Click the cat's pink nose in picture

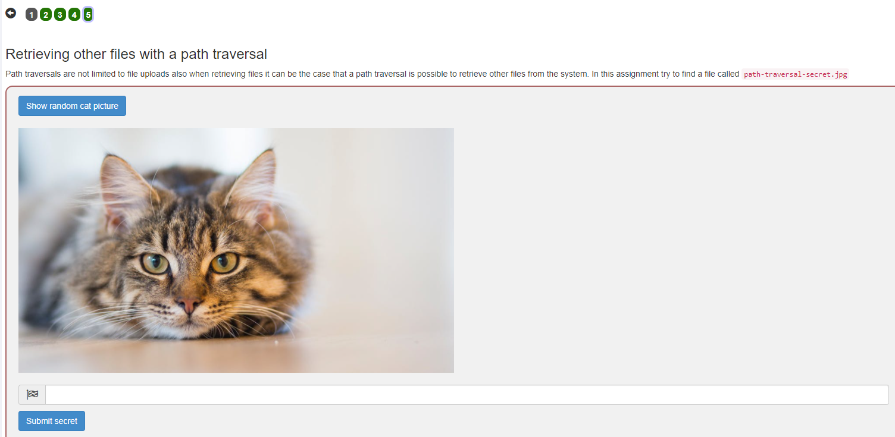coord(189,306)
